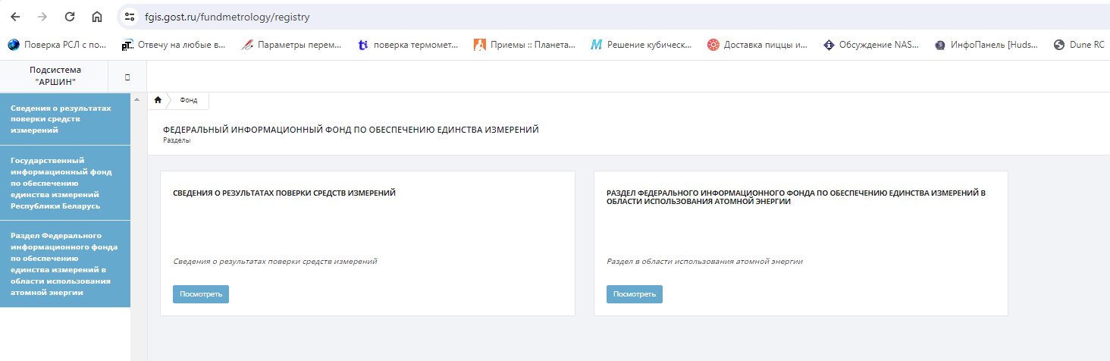The image size is (1110, 361).
Task: Open 'Решение кубическ...' bookmark
Action: point(641,45)
